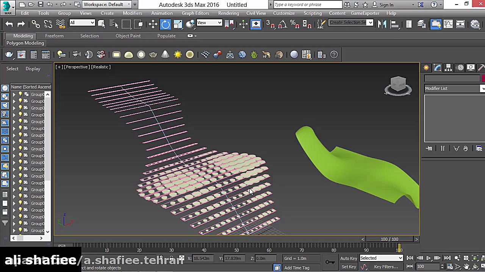
Task: Open the View reference coordinate dropdown
Action: pos(209,23)
